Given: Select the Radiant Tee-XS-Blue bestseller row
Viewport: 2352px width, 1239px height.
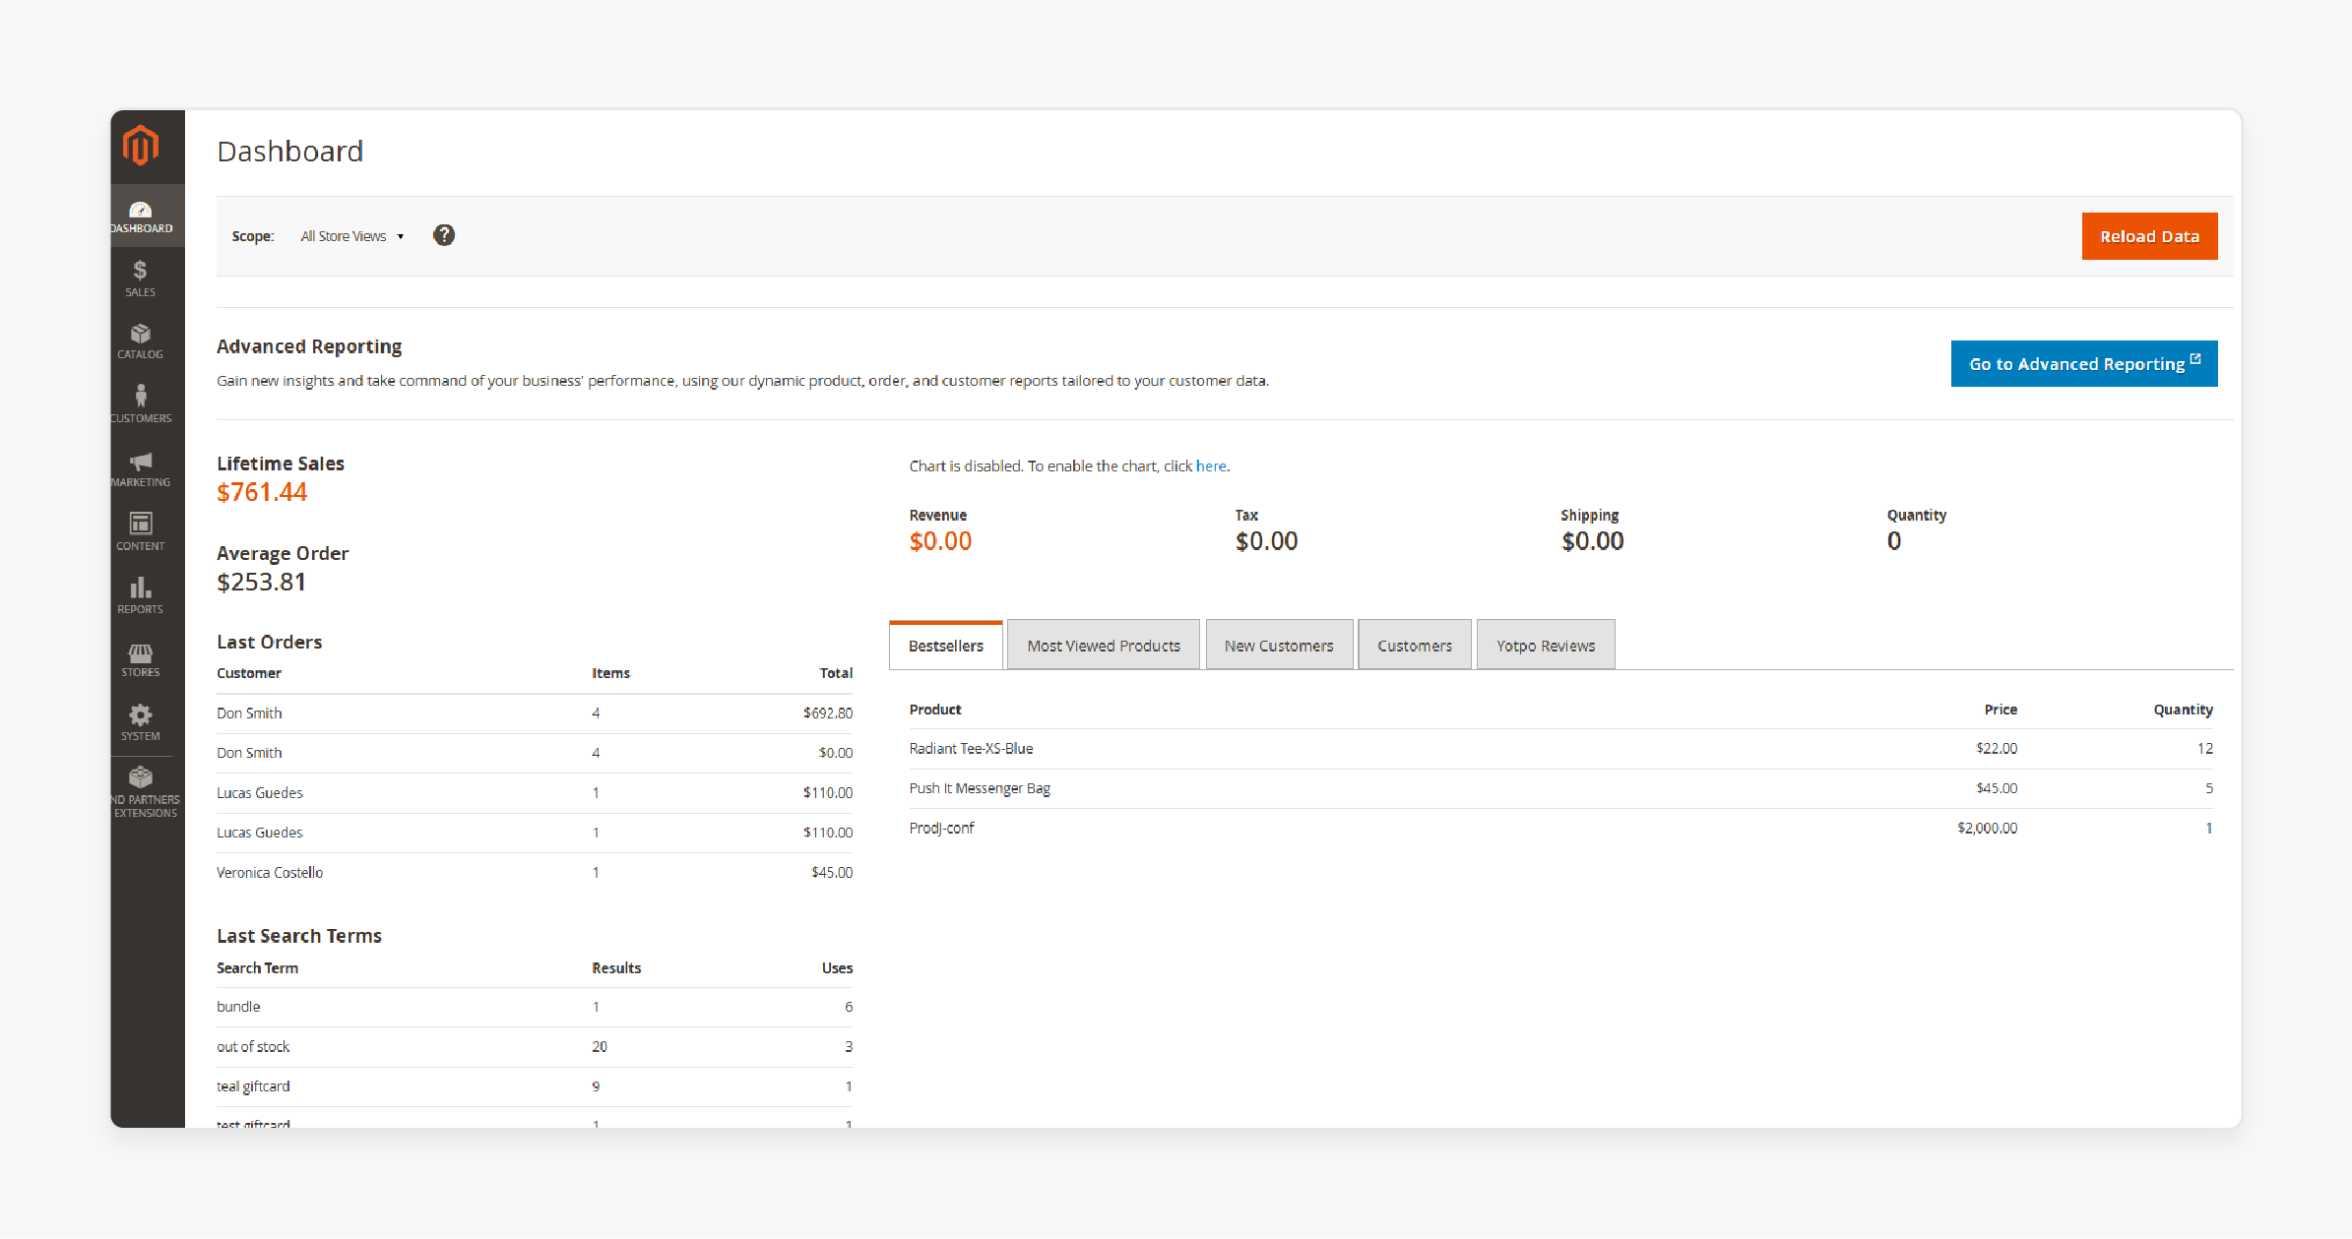Looking at the screenshot, I should (x=1561, y=749).
